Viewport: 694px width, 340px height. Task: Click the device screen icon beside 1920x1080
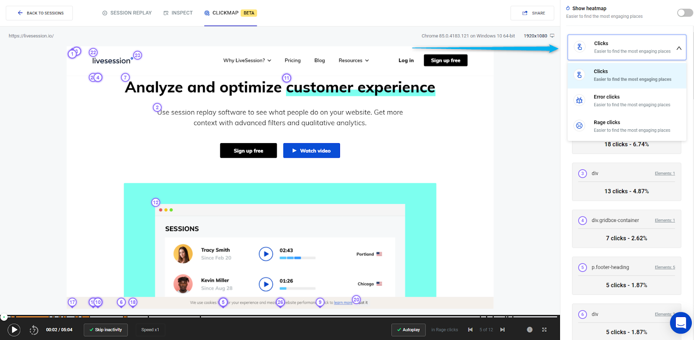[x=552, y=36]
